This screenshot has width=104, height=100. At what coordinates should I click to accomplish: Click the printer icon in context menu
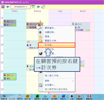41,54
